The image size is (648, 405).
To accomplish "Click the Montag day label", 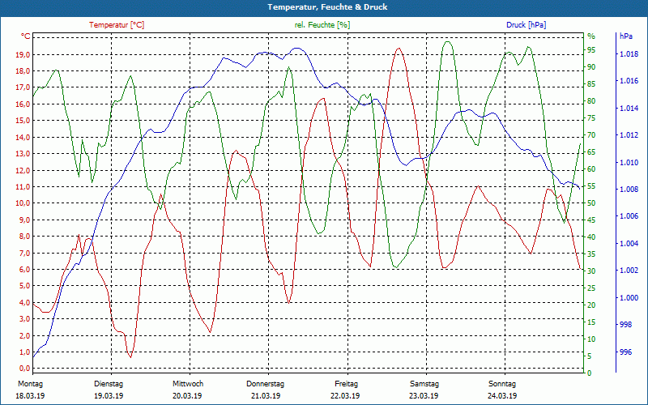I will click(x=30, y=384).
